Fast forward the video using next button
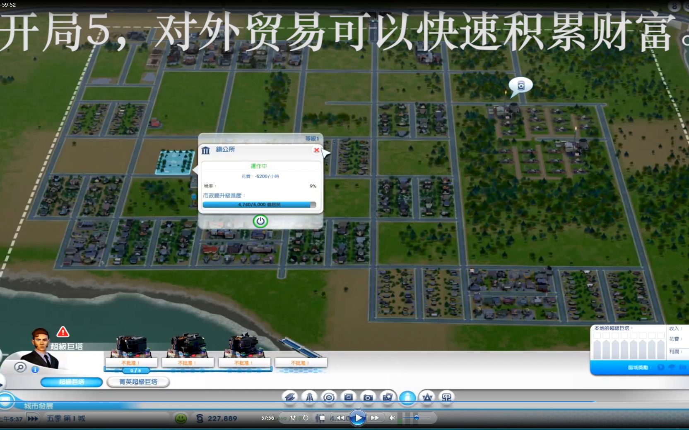The width and height of the screenshot is (689, 430). (375, 418)
